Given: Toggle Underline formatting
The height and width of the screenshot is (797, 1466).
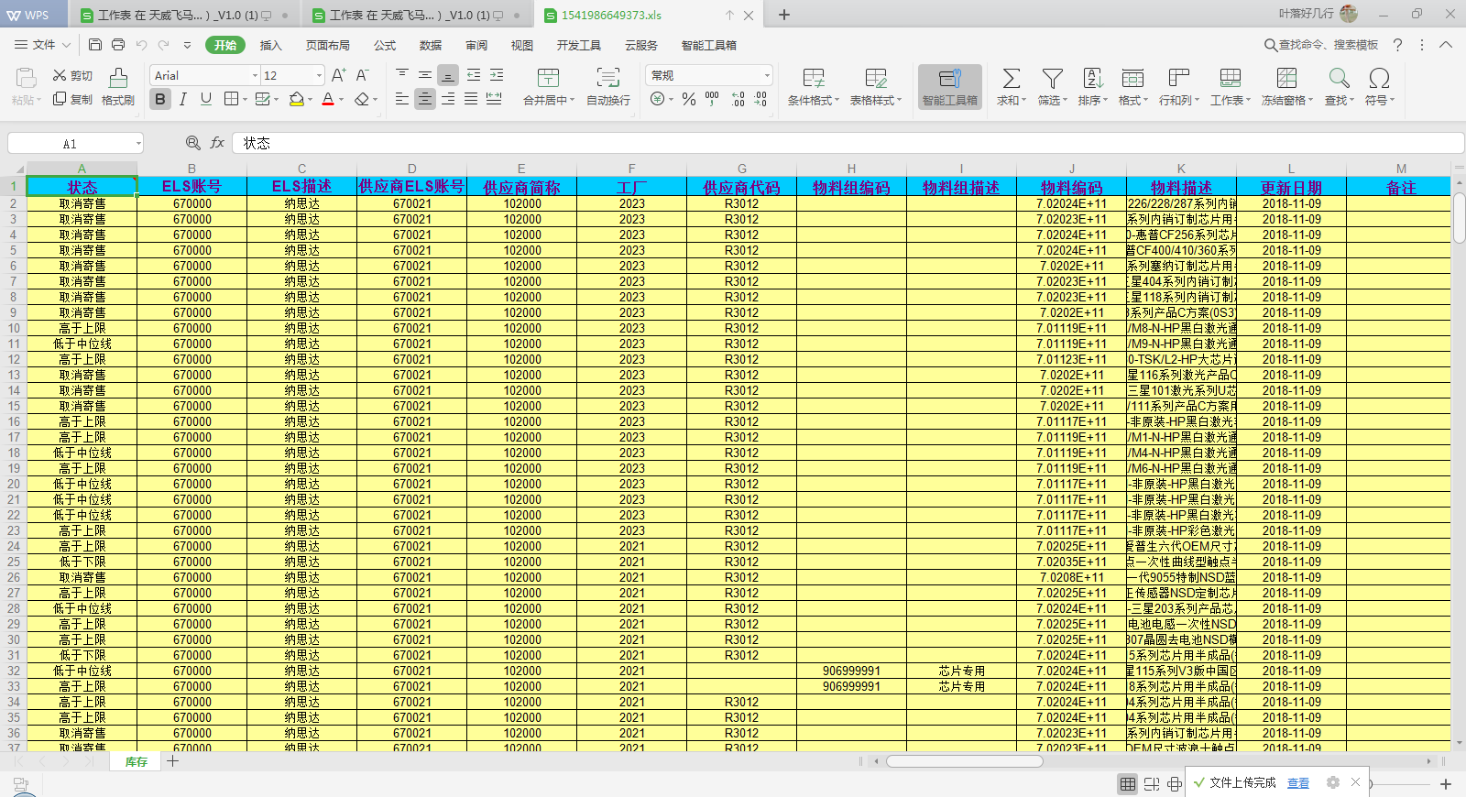Looking at the screenshot, I should (205, 99).
